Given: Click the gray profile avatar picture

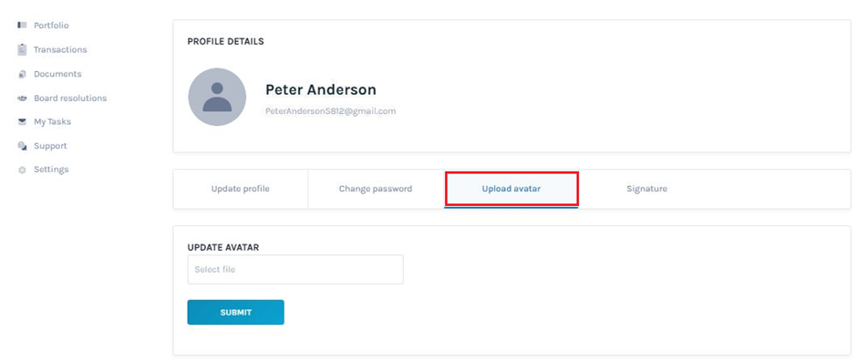Looking at the screenshot, I should point(217,97).
